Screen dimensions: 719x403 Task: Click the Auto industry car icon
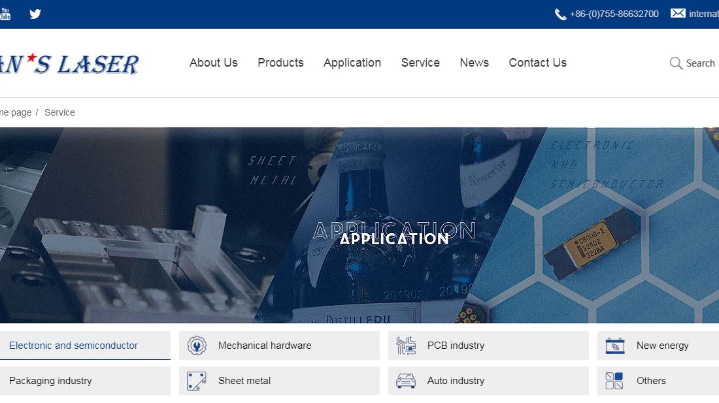(x=406, y=381)
